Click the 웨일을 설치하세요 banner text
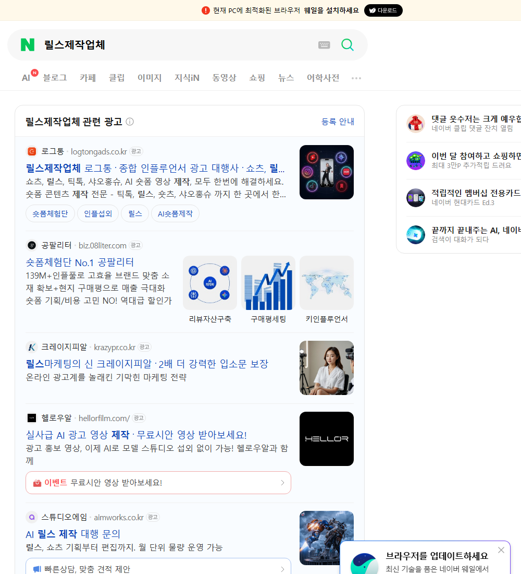The width and height of the screenshot is (521, 574). tap(331, 10)
